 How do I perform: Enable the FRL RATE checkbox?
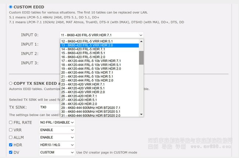coord(11,122)
